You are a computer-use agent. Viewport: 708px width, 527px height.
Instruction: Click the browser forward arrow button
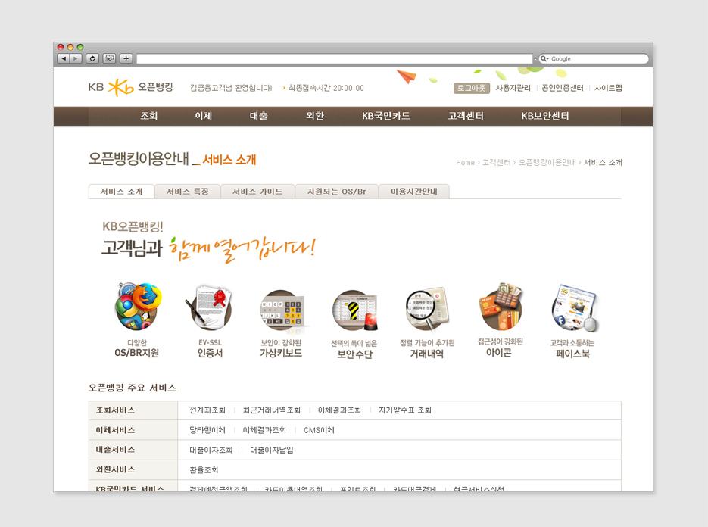(76, 58)
